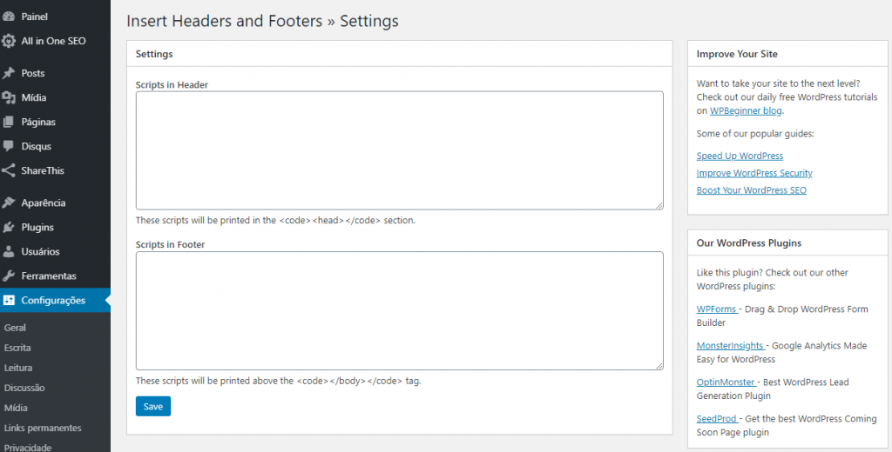Click the Páginas pages icon
Screen dimensions: 892x452
pos(8,122)
